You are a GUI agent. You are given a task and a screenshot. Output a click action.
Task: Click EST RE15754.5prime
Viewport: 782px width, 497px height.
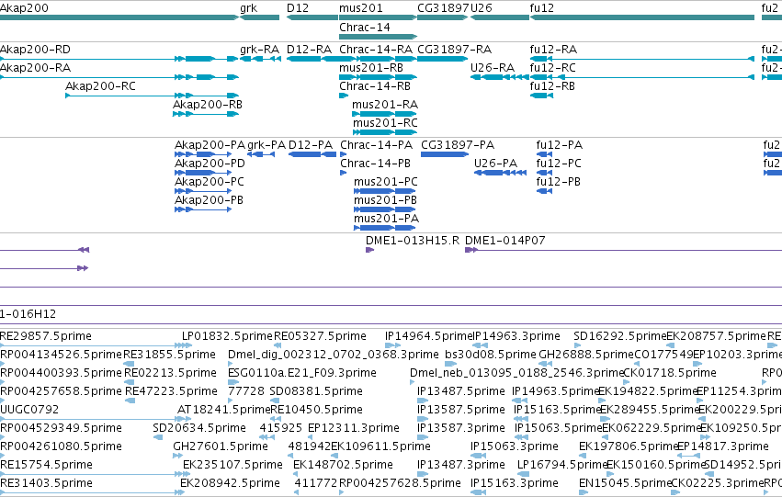pos(46,466)
